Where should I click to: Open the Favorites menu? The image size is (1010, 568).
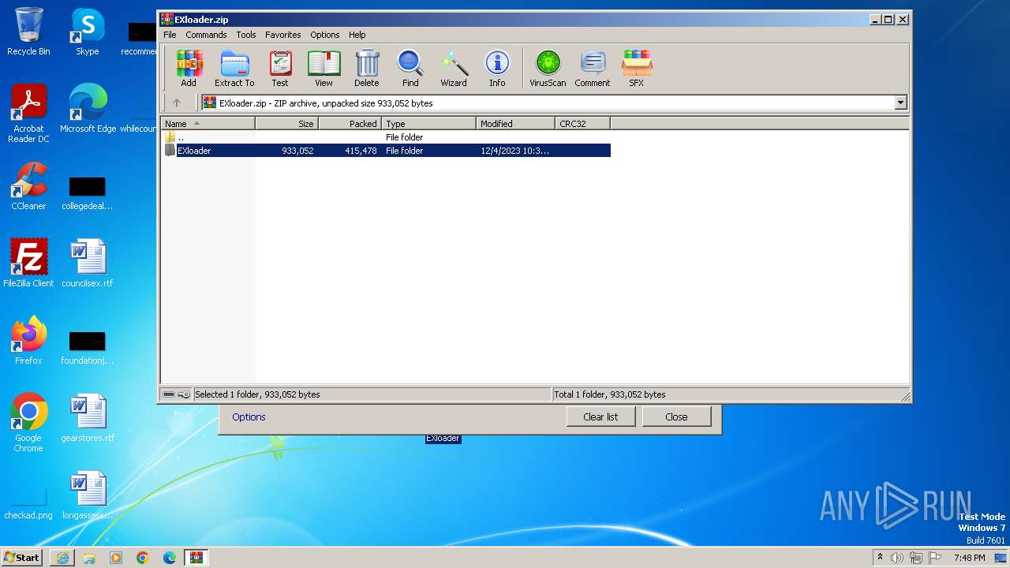point(283,35)
